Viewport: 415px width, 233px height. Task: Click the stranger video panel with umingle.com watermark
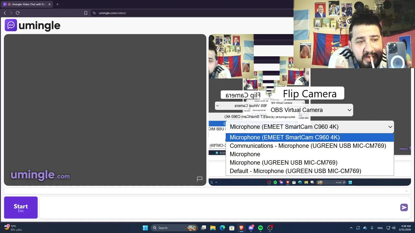(x=105, y=110)
